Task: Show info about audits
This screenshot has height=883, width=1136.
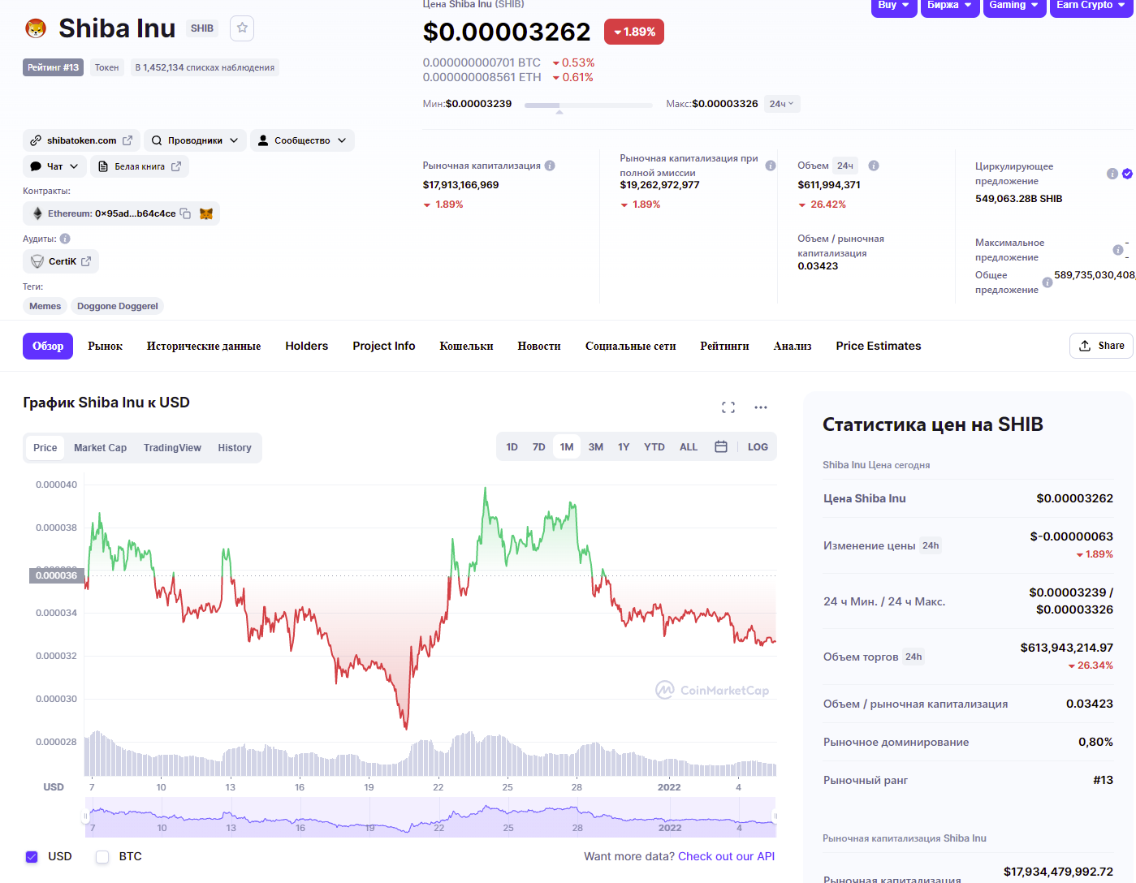Action: (x=65, y=239)
